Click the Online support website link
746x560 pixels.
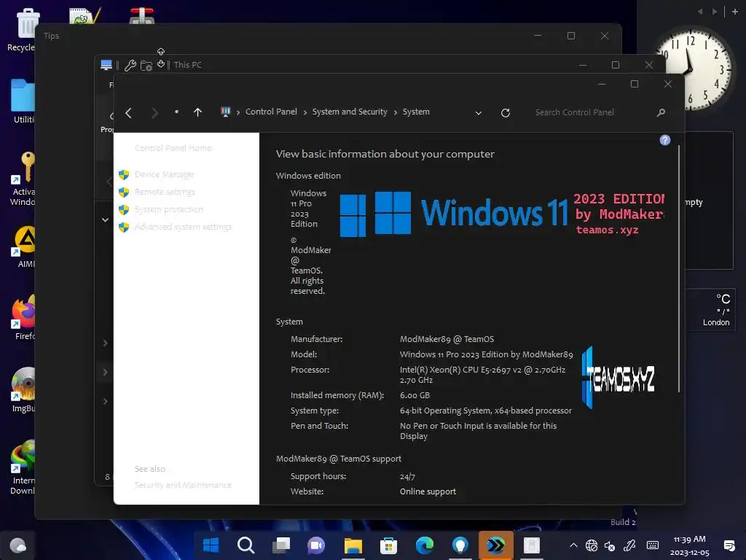click(x=428, y=491)
